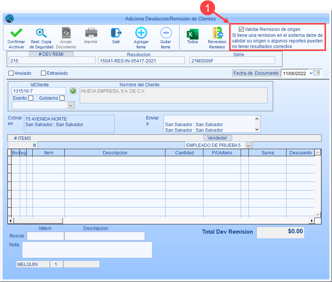Click the Enviar a scroll down arrow
The height and width of the screenshot is (282, 332).
(257, 129)
